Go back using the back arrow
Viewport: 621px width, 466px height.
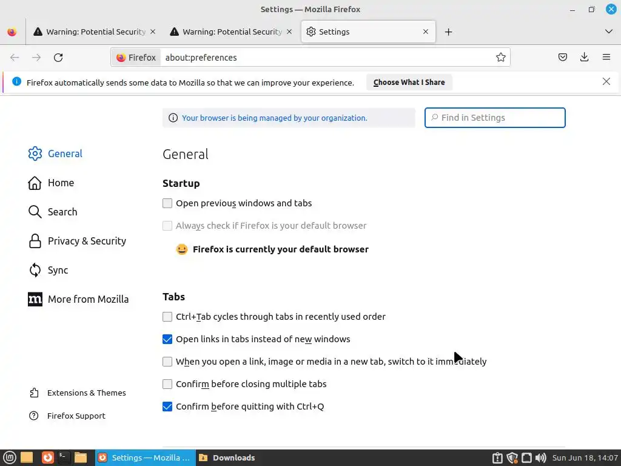tap(15, 58)
